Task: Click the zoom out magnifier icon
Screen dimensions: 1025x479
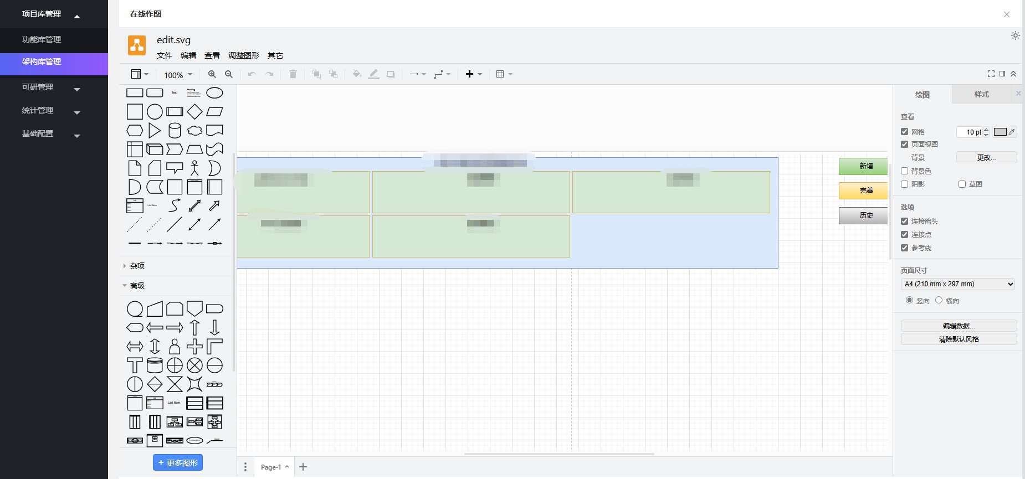Action: click(x=229, y=74)
